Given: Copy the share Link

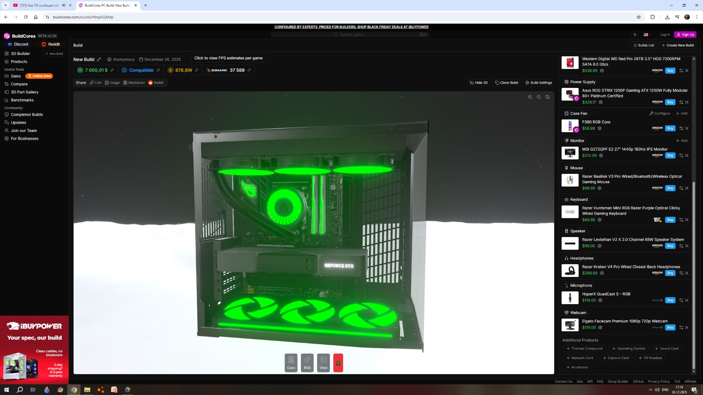Looking at the screenshot, I should tap(96, 83).
